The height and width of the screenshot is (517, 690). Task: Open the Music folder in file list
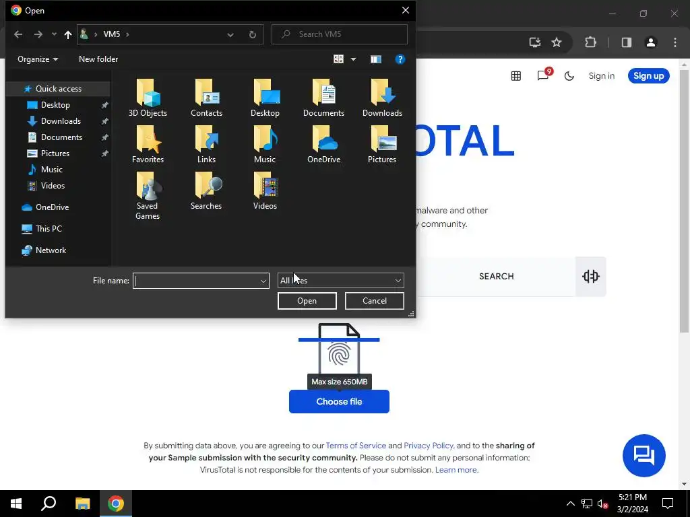click(x=265, y=144)
